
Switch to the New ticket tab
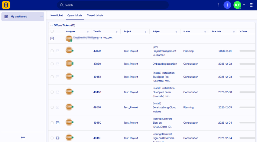(x=57, y=15)
